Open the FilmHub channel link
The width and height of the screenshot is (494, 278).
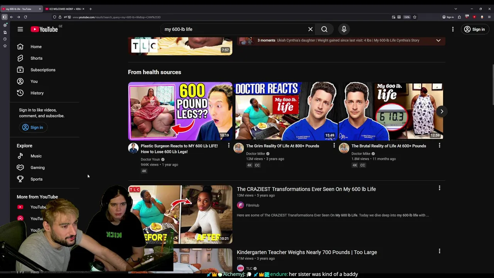(252, 205)
